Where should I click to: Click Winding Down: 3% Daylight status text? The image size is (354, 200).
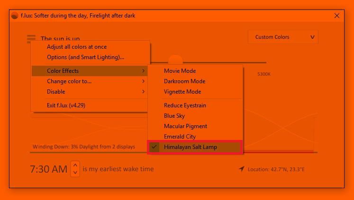pyautogui.click(x=84, y=147)
